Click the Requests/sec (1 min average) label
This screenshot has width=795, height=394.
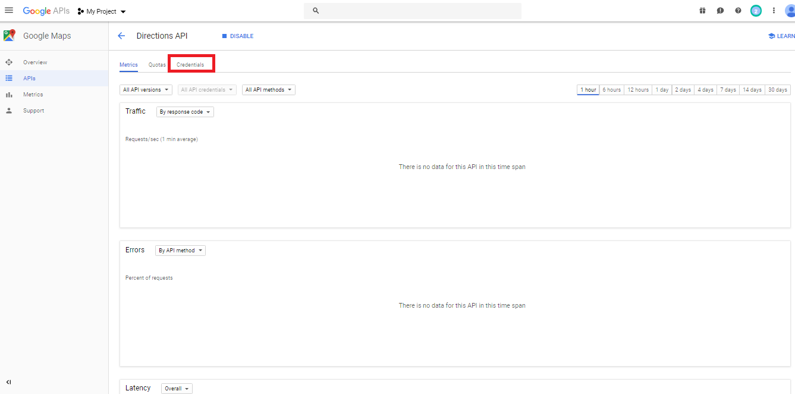(x=162, y=139)
